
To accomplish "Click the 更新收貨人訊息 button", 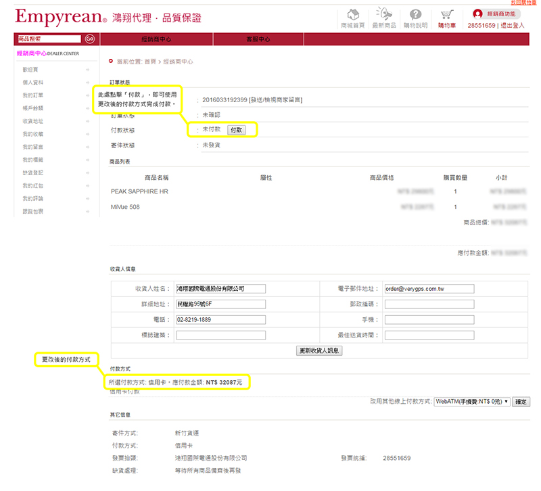I will pyautogui.click(x=320, y=350).
